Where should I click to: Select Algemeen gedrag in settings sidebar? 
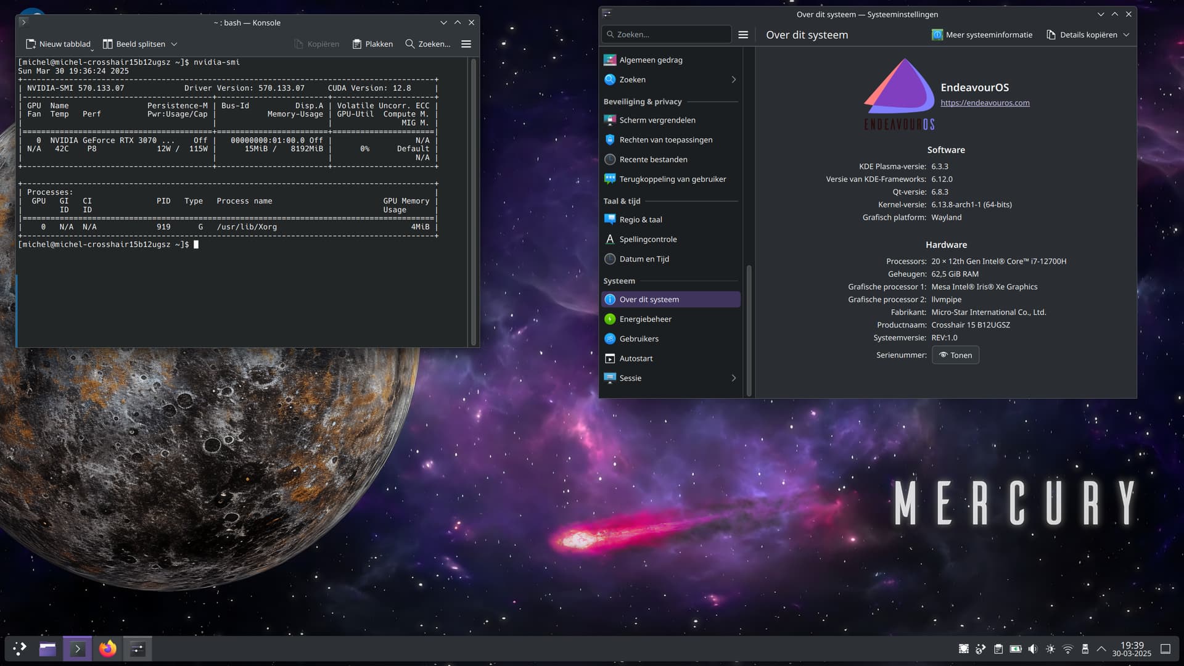[671, 60]
